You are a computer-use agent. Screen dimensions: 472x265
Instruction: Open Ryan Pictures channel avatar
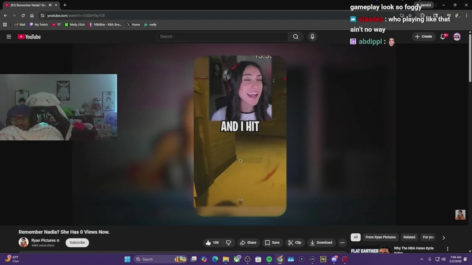tap(24, 242)
